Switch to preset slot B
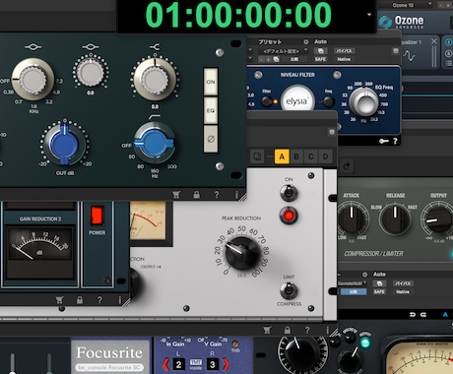Viewport: 453px width, 374px height. (x=296, y=156)
